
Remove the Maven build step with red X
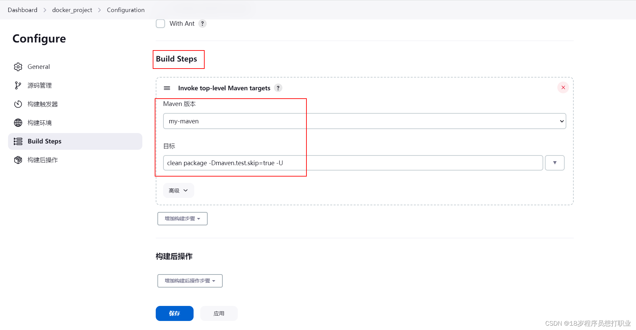[563, 88]
